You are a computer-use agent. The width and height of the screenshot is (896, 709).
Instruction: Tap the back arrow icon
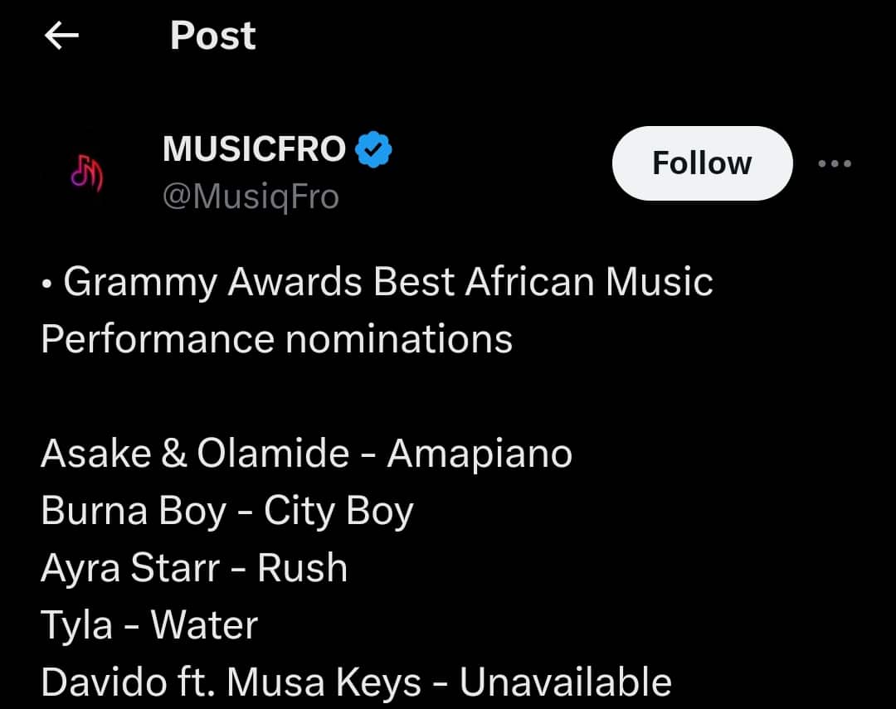tap(62, 36)
